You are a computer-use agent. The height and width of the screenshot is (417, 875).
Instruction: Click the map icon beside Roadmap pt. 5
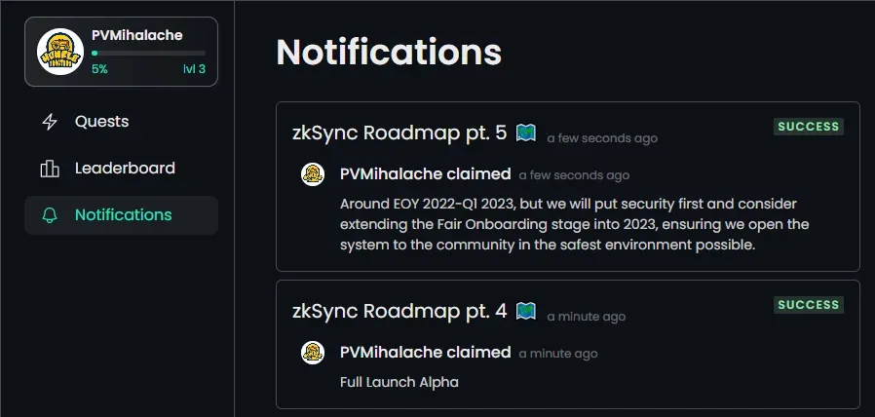[x=525, y=133]
